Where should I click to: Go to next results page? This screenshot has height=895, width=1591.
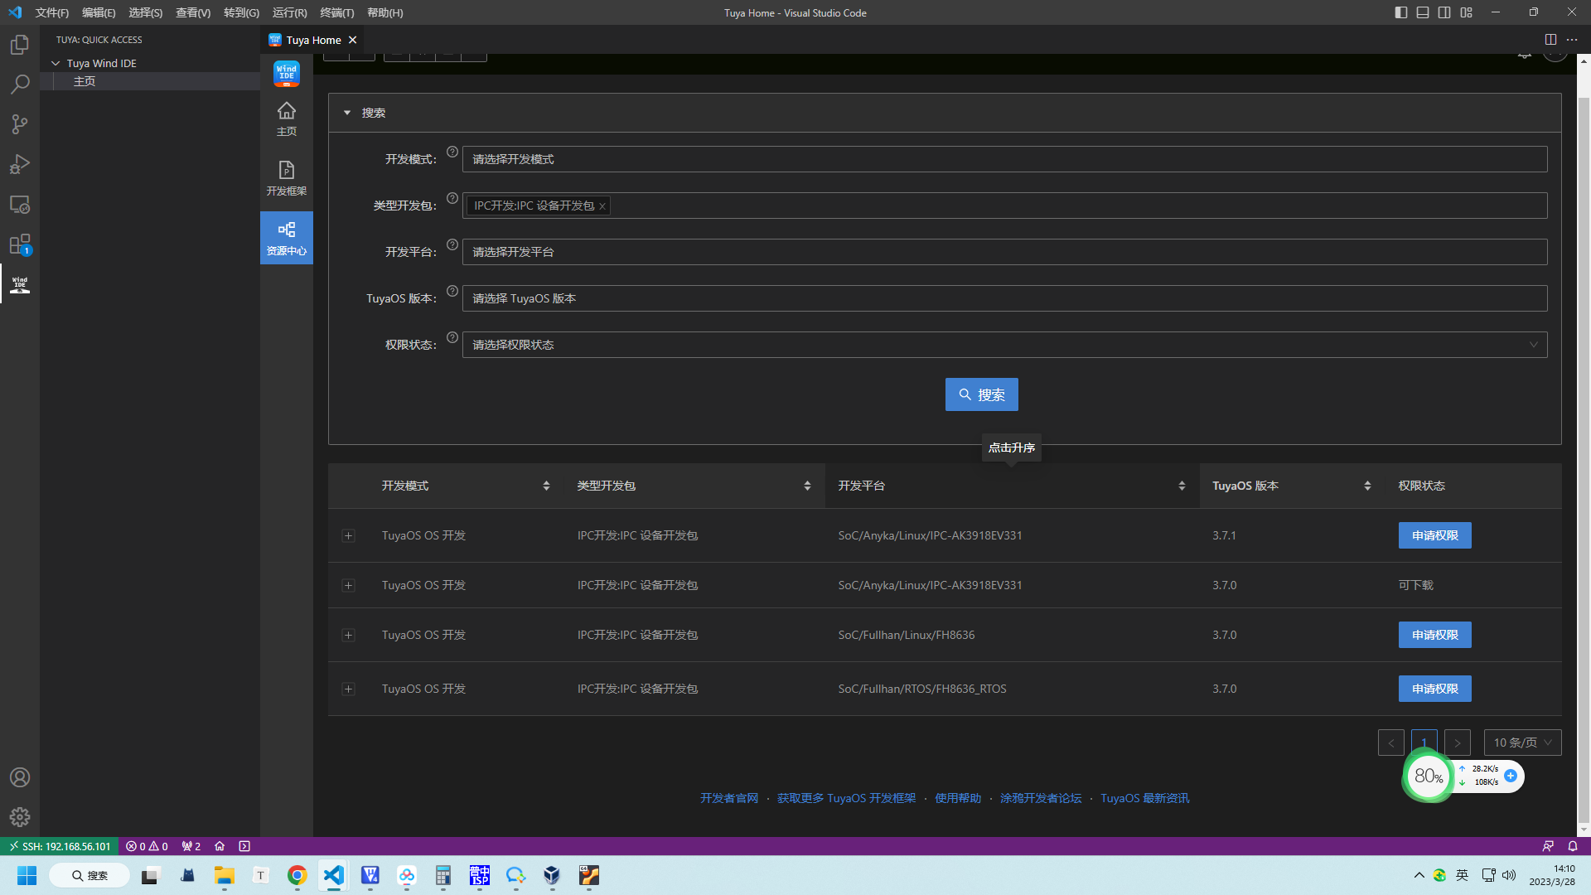pyautogui.click(x=1457, y=743)
